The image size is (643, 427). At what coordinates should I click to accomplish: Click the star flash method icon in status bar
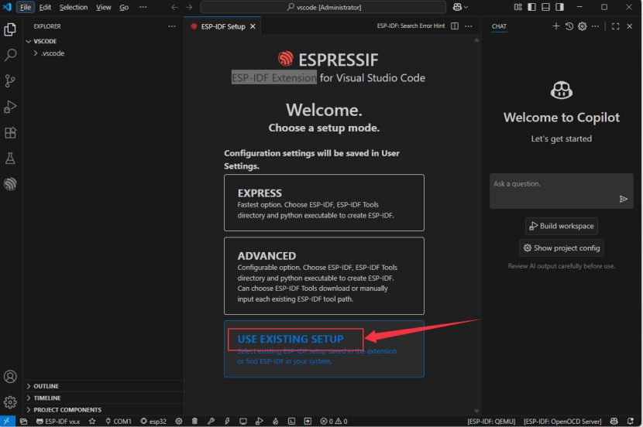(x=92, y=421)
